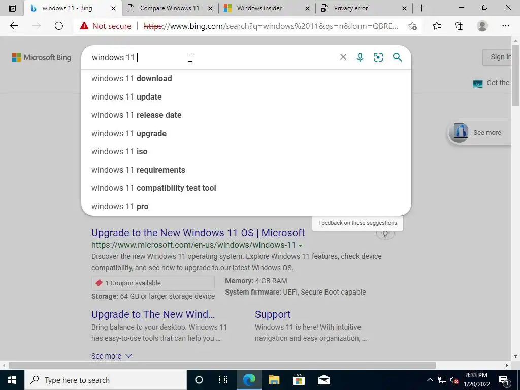Show hidden system tray icons
The height and width of the screenshot is (390, 520).
coord(430,380)
